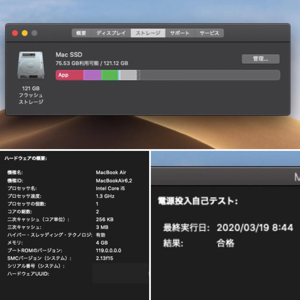Click the L3 cache value 3 MB
Viewport: 300px width, 300px height.
point(102,227)
